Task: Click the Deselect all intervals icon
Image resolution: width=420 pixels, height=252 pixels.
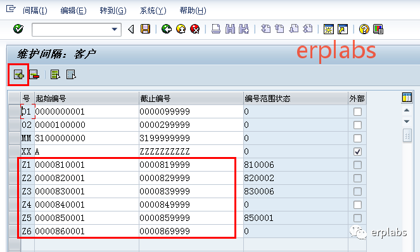Action: [x=71, y=75]
